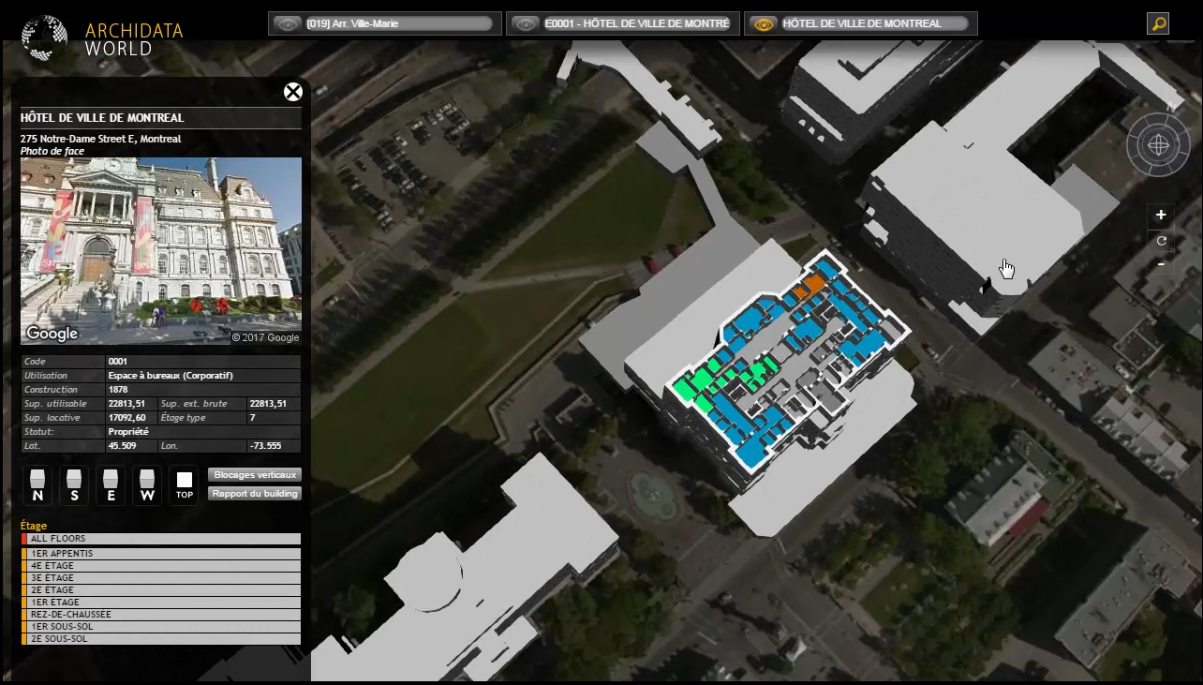Image resolution: width=1203 pixels, height=685 pixels.
Task: Toggle yellow eye on HÔTEL DE VILLE DE MONTREAL
Action: (x=765, y=24)
